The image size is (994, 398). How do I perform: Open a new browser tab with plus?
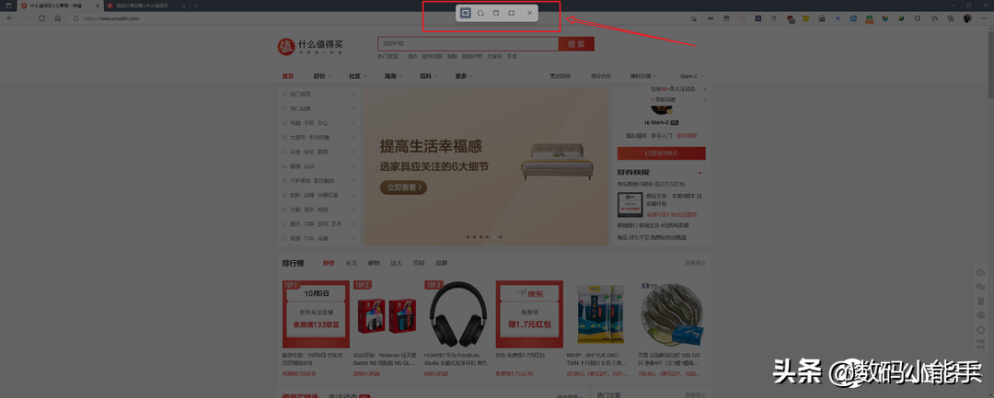(196, 6)
